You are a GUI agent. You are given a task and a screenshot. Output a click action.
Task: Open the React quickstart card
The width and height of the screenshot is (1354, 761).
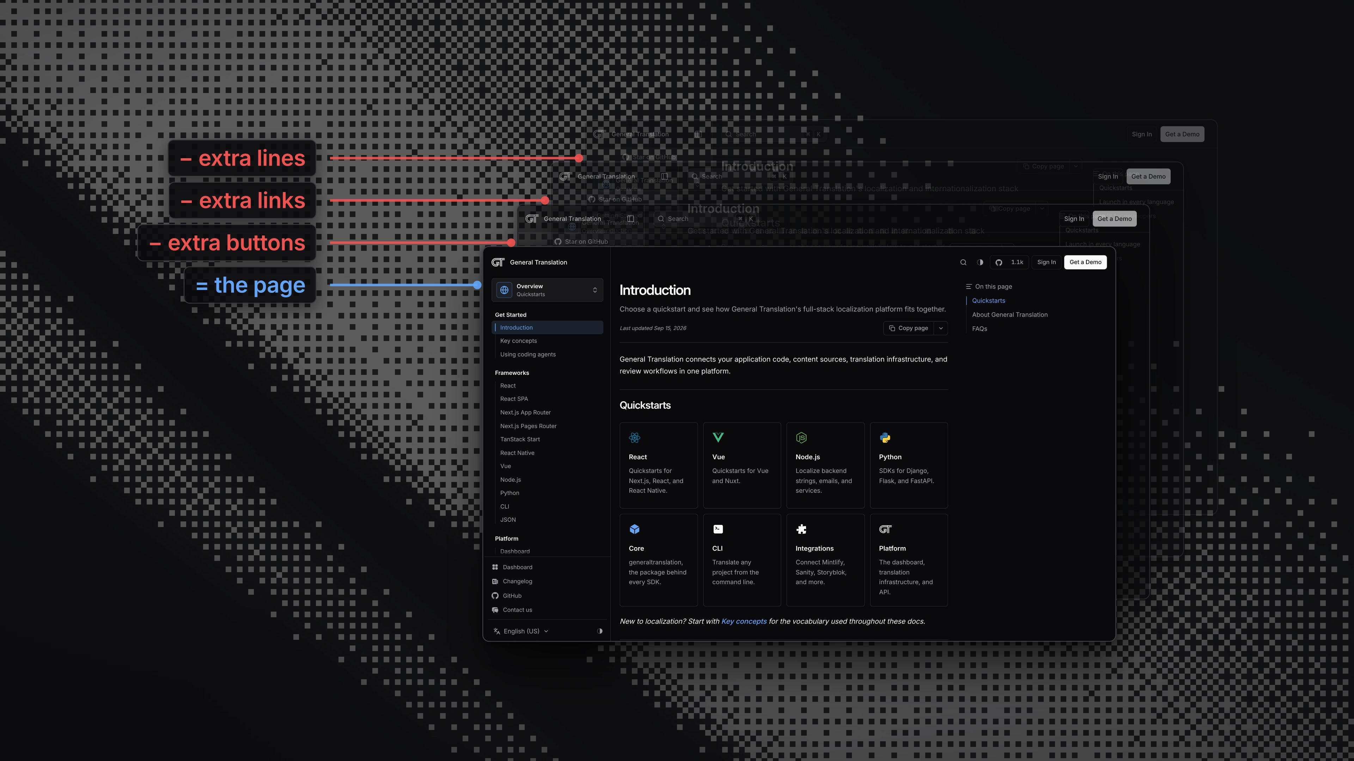658,465
